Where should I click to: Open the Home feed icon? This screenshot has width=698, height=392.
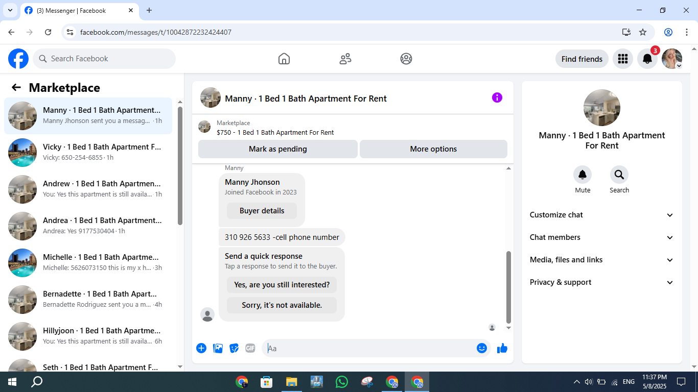tap(284, 59)
